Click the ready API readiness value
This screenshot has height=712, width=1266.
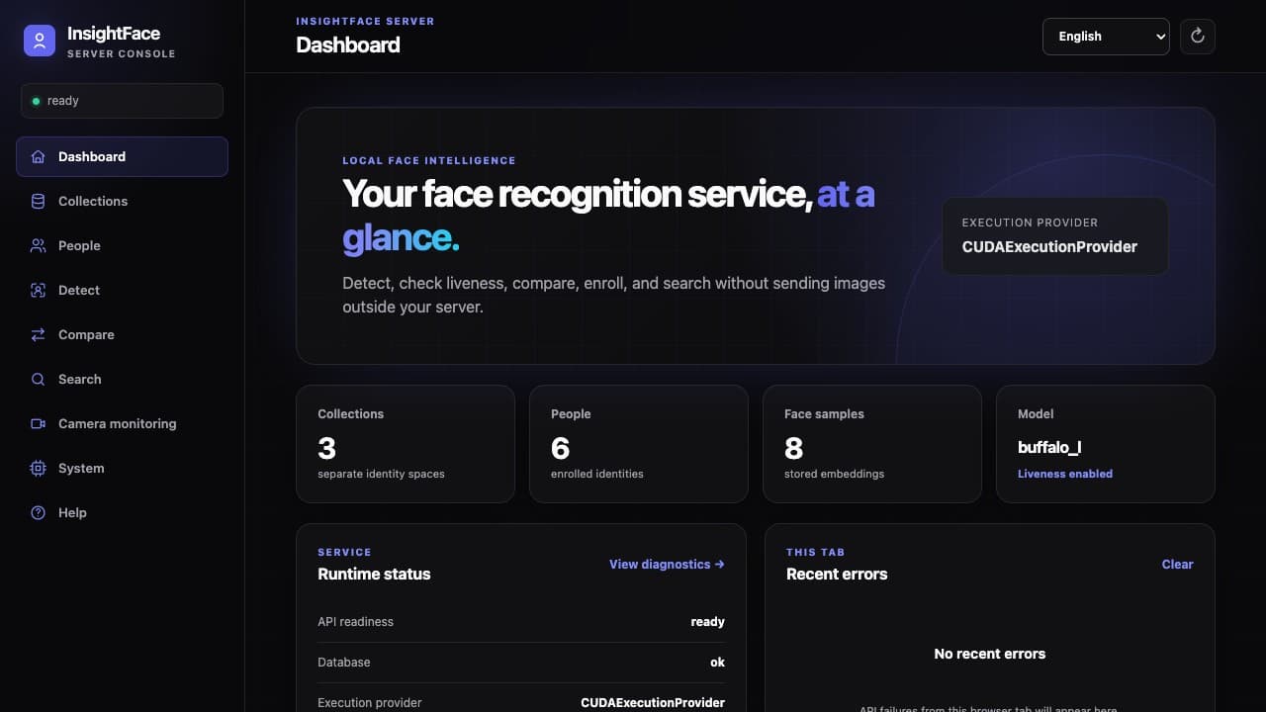707,622
